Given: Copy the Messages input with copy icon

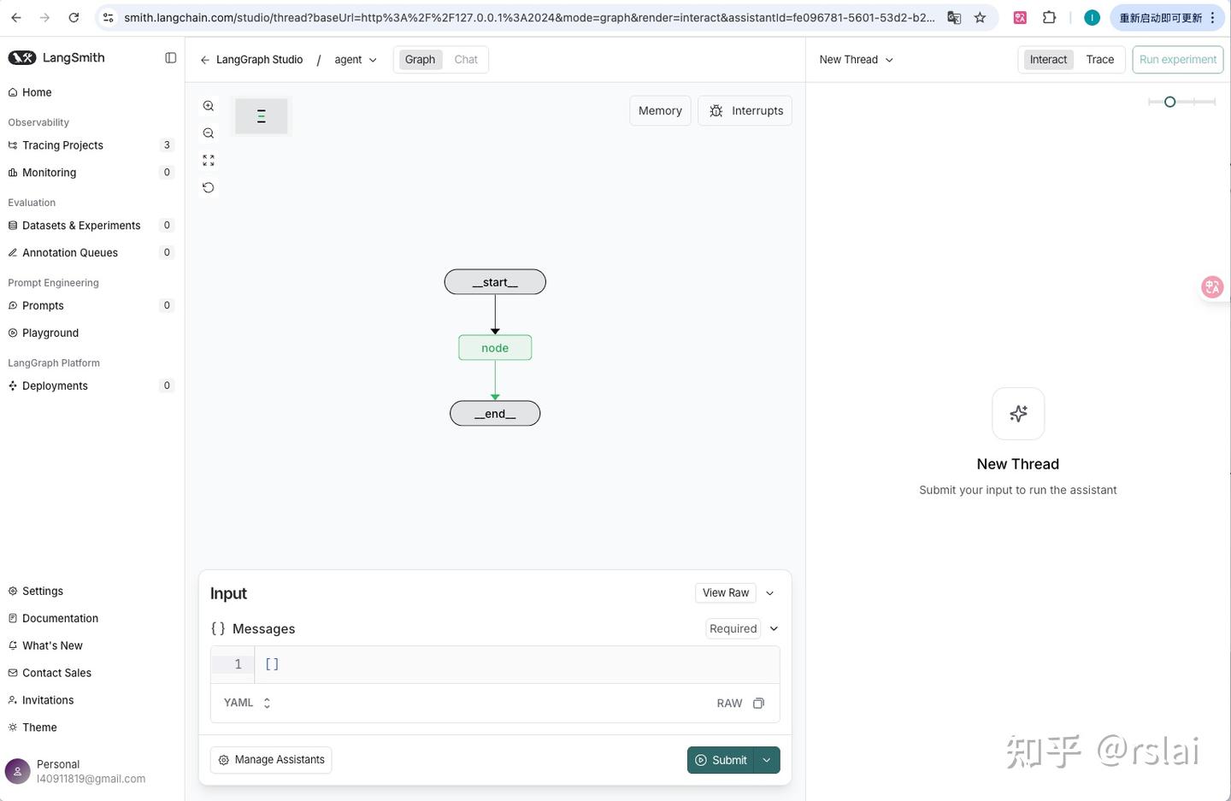Looking at the screenshot, I should point(758,704).
